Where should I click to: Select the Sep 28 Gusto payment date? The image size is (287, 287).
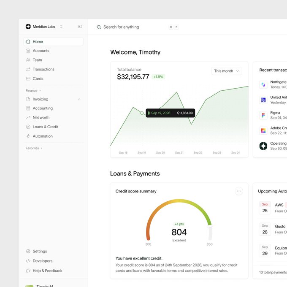(x=265, y=229)
